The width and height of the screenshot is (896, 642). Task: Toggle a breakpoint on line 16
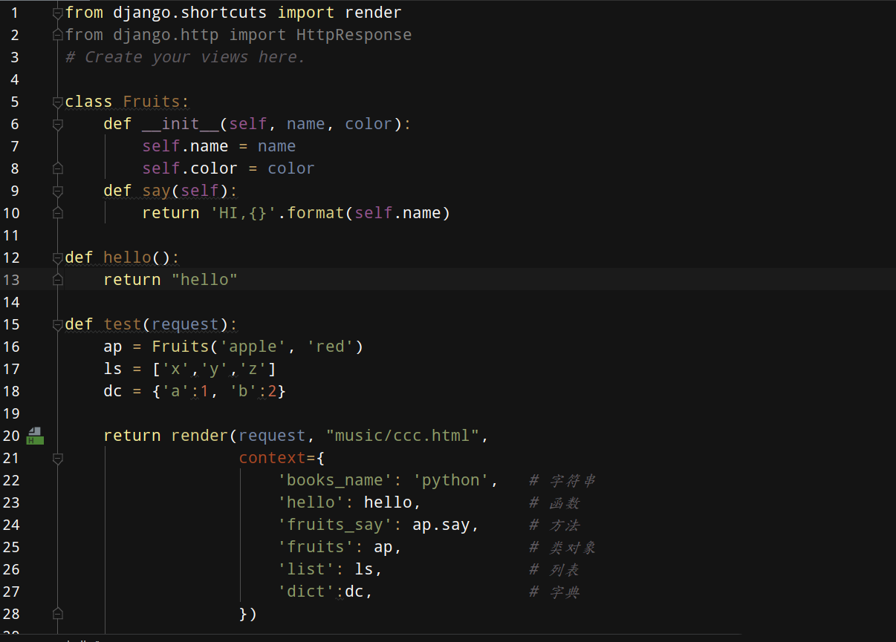point(35,346)
